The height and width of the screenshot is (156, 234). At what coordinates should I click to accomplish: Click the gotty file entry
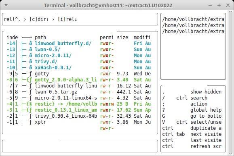click(x=79, y=74)
